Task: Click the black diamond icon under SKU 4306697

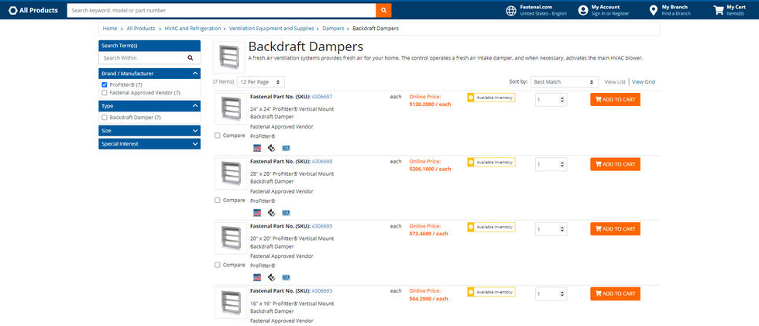Action: (x=272, y=148)
